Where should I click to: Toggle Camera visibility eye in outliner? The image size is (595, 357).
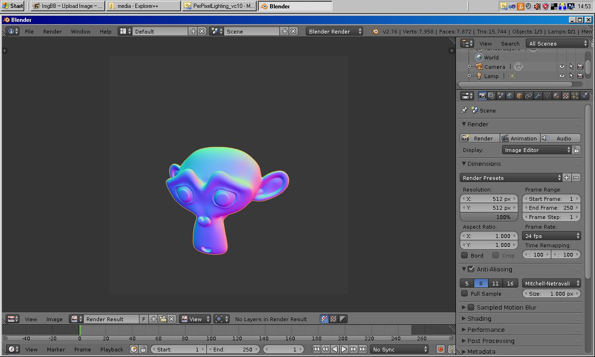[562, 66]
